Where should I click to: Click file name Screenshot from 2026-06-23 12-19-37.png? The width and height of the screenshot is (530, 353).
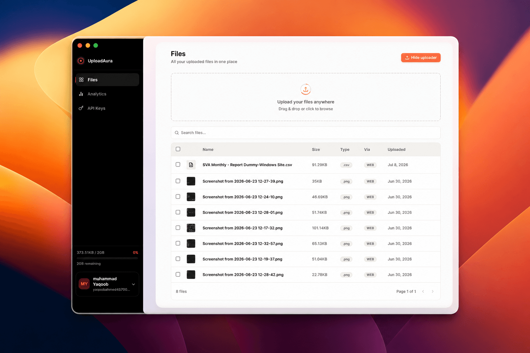click(242, 259)
